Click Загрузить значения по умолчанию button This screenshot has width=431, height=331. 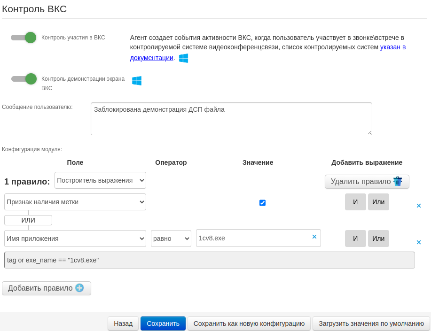pos(371,323)
